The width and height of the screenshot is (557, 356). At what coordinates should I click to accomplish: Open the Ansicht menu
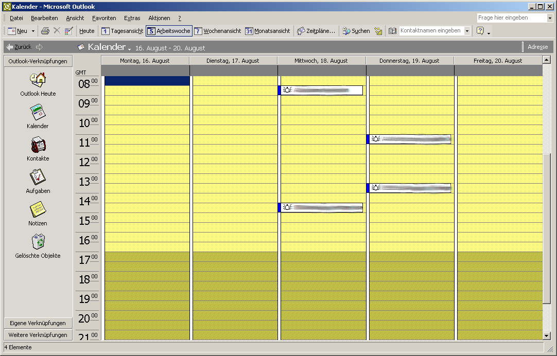pos(75,18)
